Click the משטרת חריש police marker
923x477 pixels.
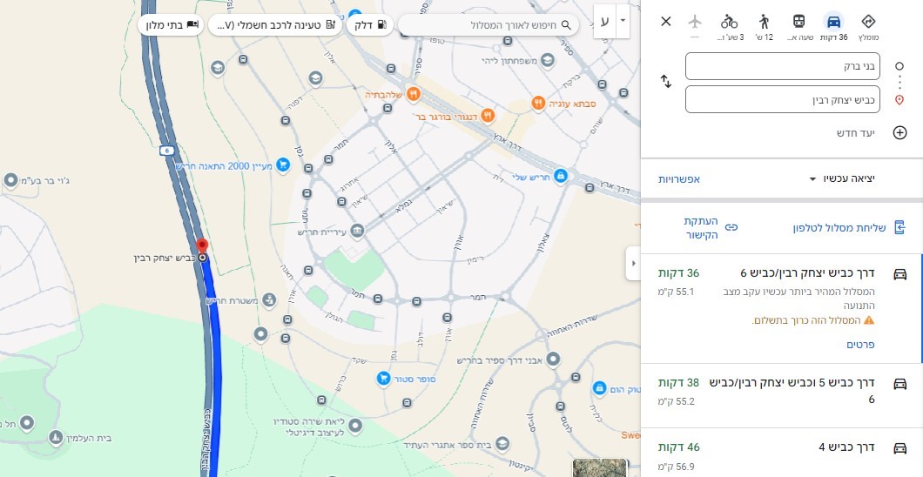(268, 300)
